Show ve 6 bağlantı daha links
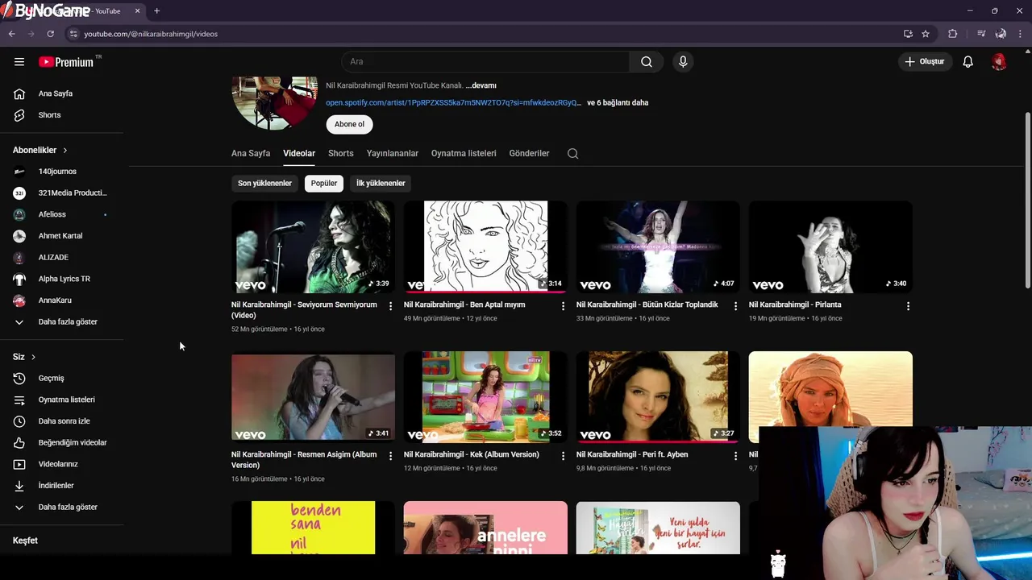 coord(618,102)
